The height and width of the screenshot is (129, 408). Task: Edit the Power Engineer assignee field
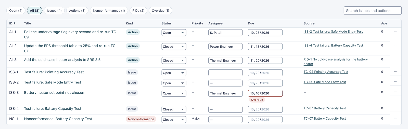(x=225, y=47)
